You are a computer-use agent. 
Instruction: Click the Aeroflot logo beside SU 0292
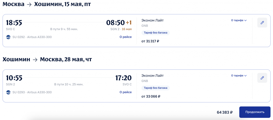click(x=8, y=37)
